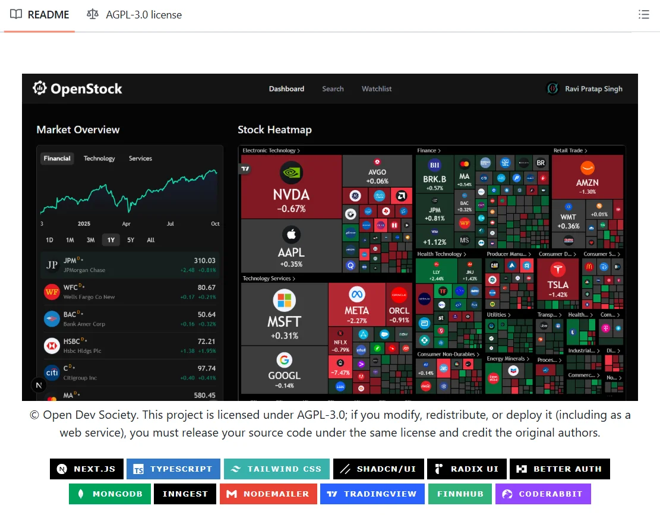660x515 pixels.
Task: Open the Nodemailer badge
Action: click(x=268, y=494)
